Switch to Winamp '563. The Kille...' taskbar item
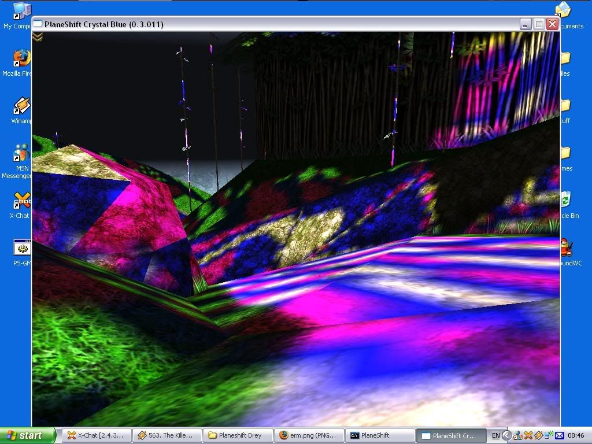The height and width of the screenshot is (444, 592). [166, 435]
